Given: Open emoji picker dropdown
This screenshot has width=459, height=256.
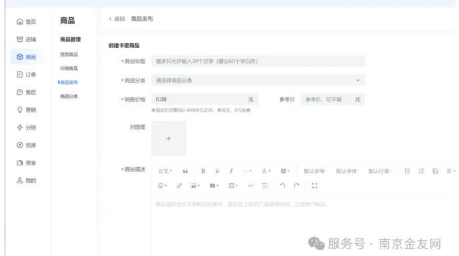Looking at the screenshot, I should point(162,186).
